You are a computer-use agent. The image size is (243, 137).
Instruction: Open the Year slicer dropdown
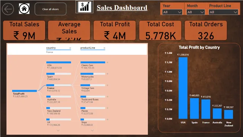click(172, 12)
